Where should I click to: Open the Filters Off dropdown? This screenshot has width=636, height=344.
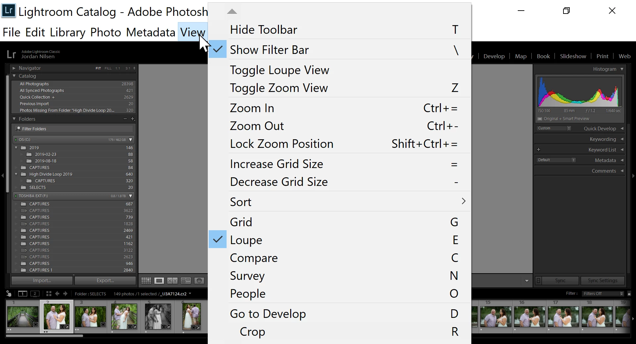pyautogui.click(x=603, y=293)
